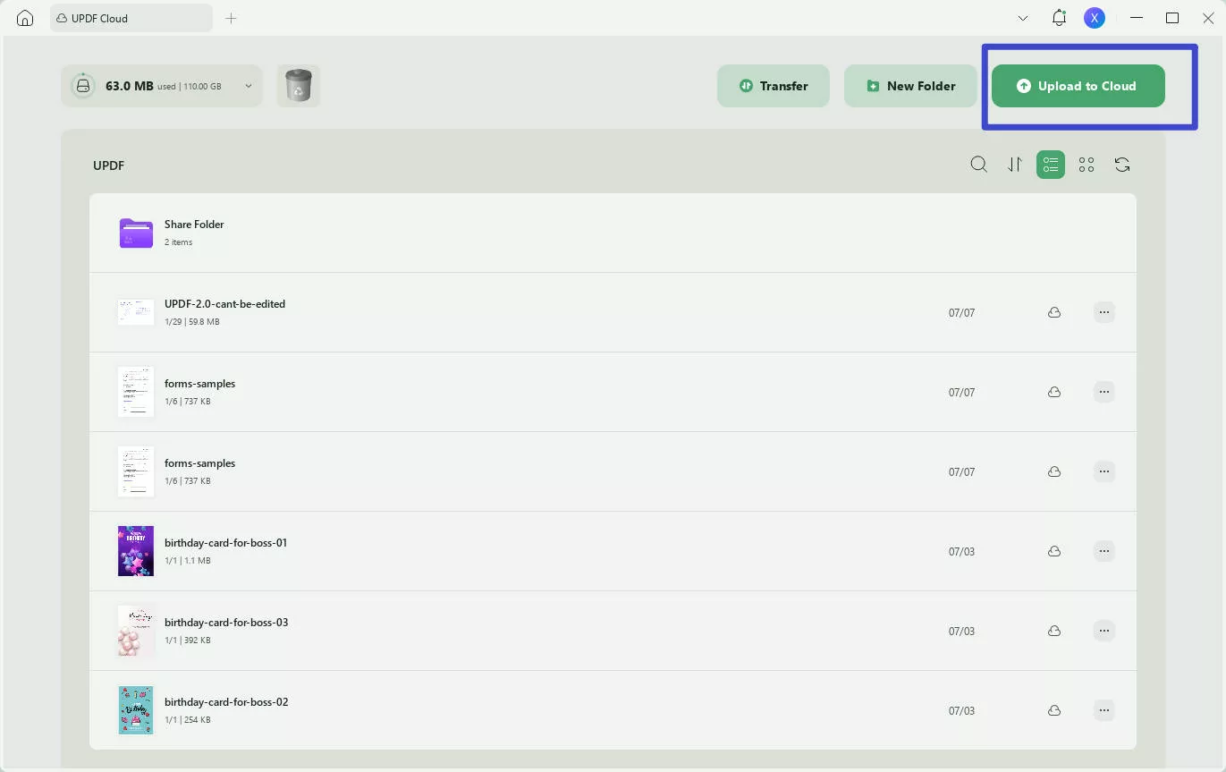
Task: Expand the storage usage dropdown
Action: [x=248, y=86]
